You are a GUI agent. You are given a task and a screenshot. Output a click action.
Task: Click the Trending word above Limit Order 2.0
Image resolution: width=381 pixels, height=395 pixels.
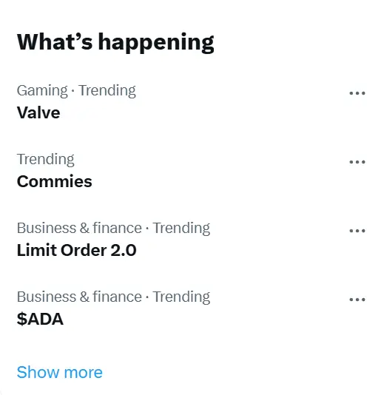tap(181, 229)
